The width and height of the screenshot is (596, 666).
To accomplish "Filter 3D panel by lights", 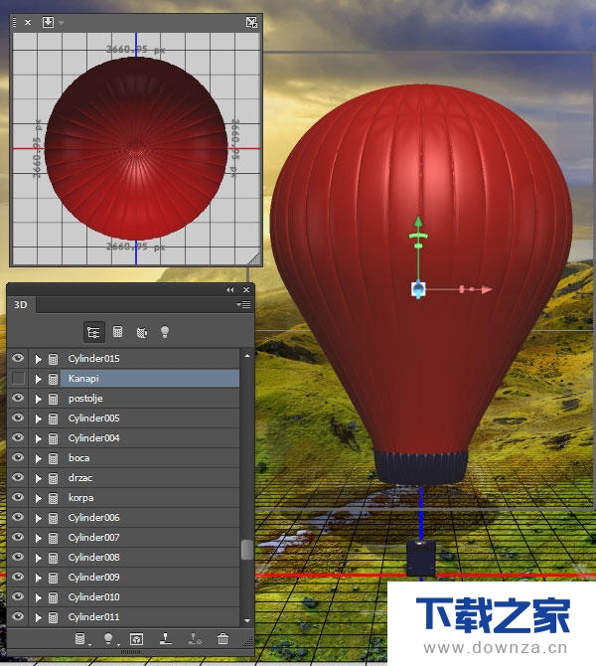I will tap(165, 332).
